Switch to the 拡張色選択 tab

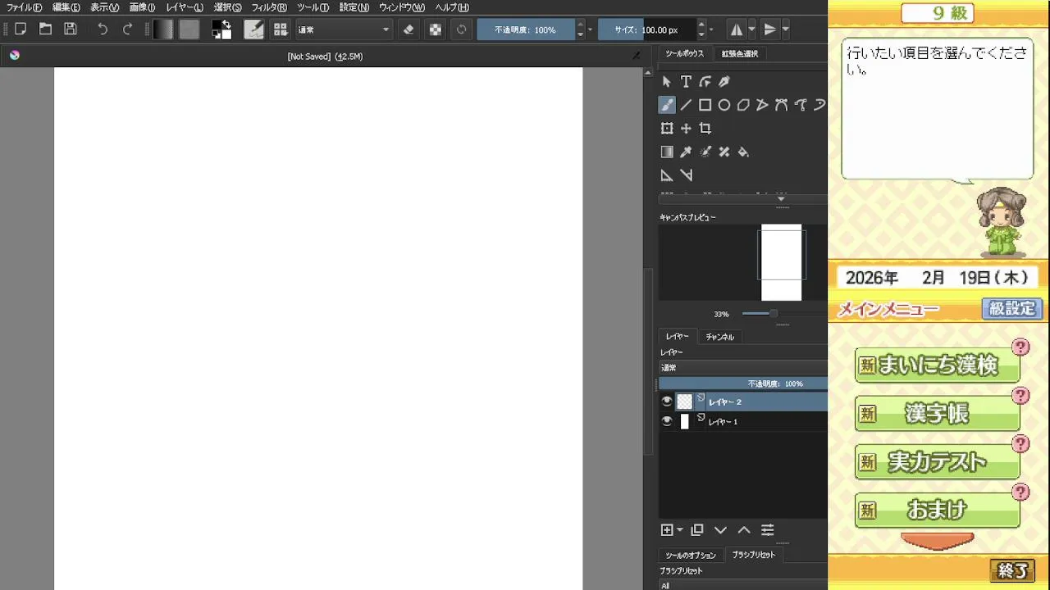pos(739,53)
